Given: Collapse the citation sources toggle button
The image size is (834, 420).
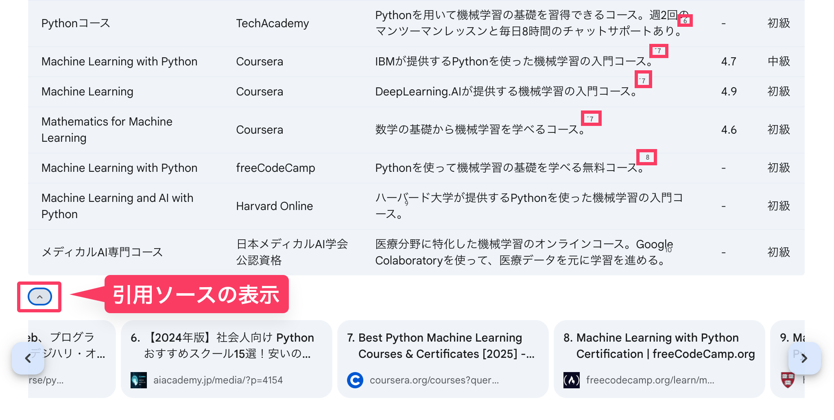Looking at the screenshot, I should [39, 297].
